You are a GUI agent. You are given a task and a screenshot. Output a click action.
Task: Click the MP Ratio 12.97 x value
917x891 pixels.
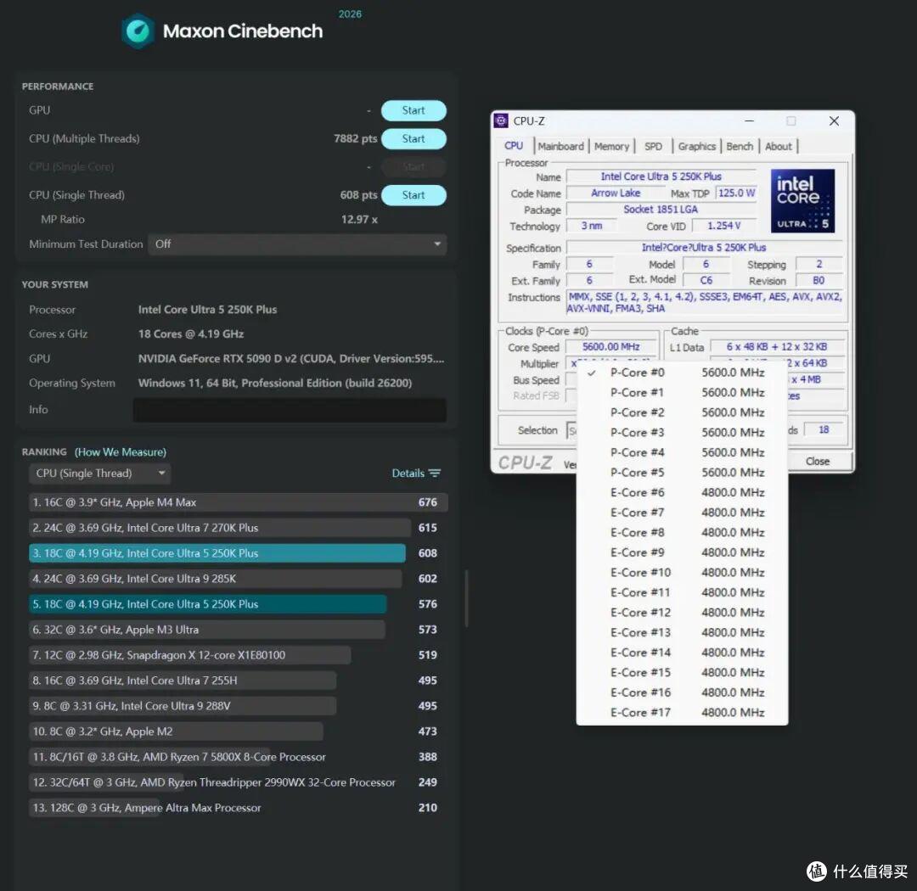[x=359, y=219]
